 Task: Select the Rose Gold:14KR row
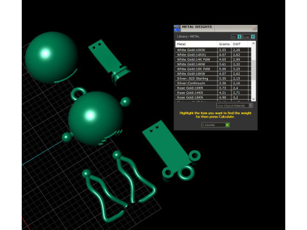click(x=213, y=93)
